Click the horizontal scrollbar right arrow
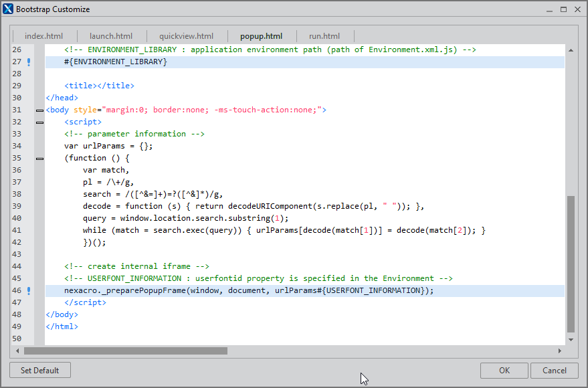This screenshot has width=588, height=388. 559,351
